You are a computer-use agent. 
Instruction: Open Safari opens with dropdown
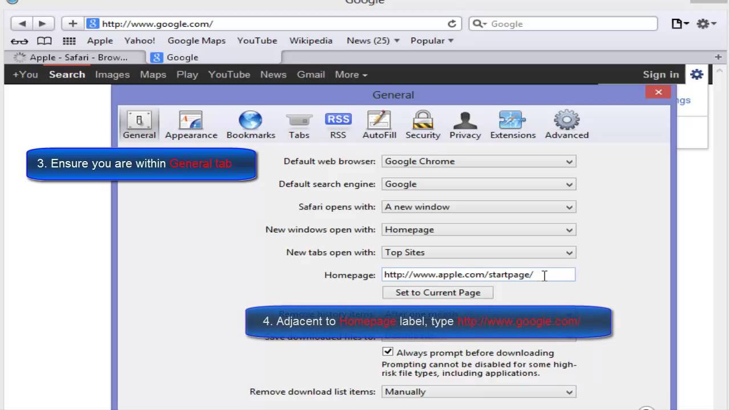[478, 207]
